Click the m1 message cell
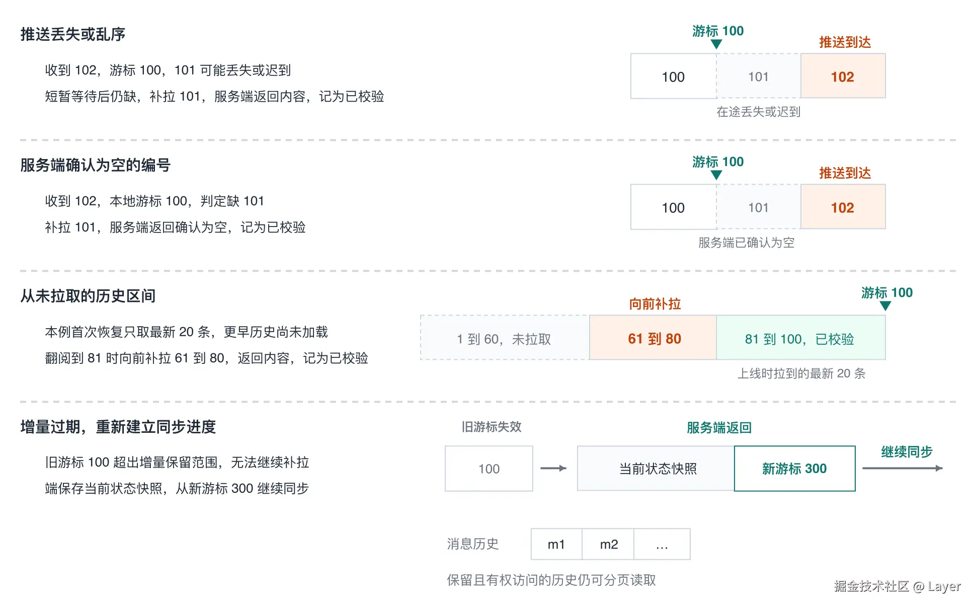Screen dimensions: 976x609 [x=556, y=544]
